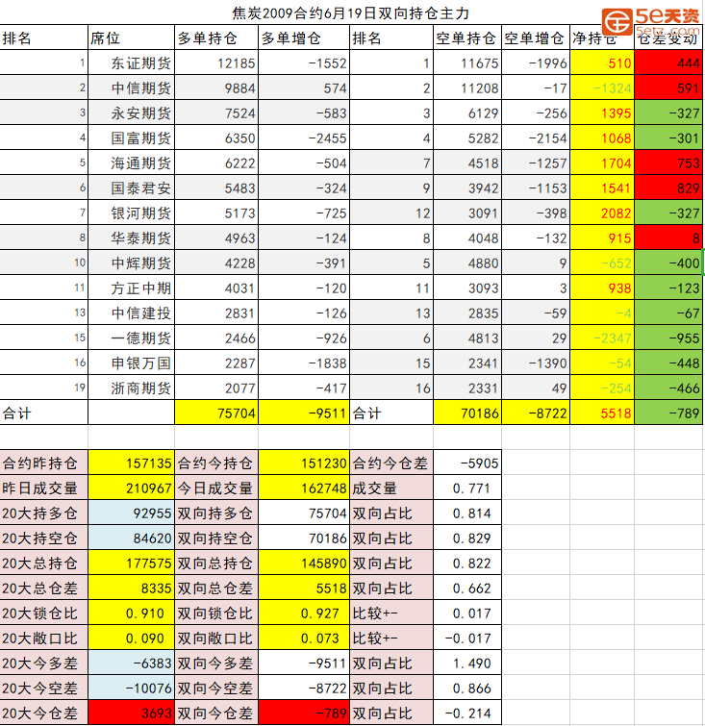Image resolution: width=705 pixels, height=726 pixels.
Task: Click the 国富期货 seat cell
Action: click(131, 138)
